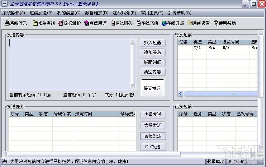Click the DIY发送 button
This screenshot has width=266, height=167.
pos(153,147)
